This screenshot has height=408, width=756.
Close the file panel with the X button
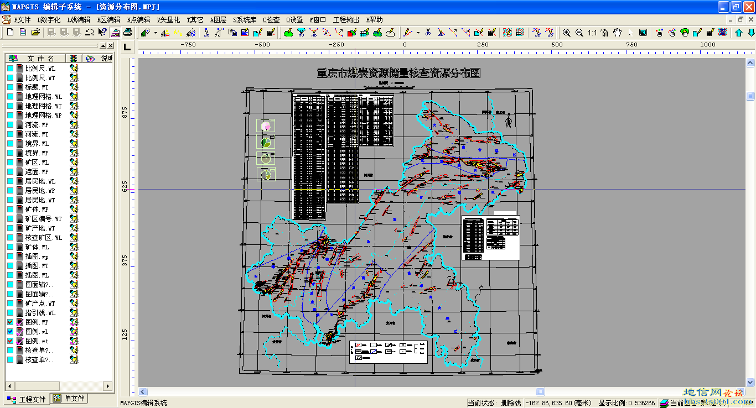coord(111,45)
